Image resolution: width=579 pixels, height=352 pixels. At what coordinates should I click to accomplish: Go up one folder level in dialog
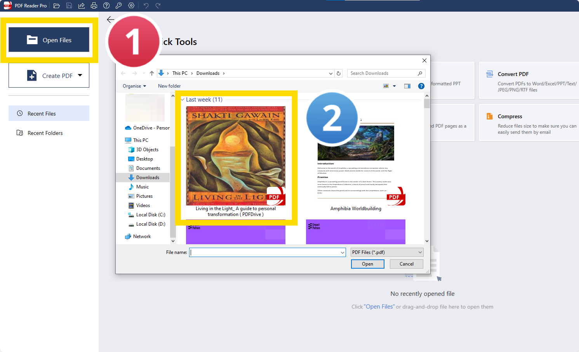point(152,73)
